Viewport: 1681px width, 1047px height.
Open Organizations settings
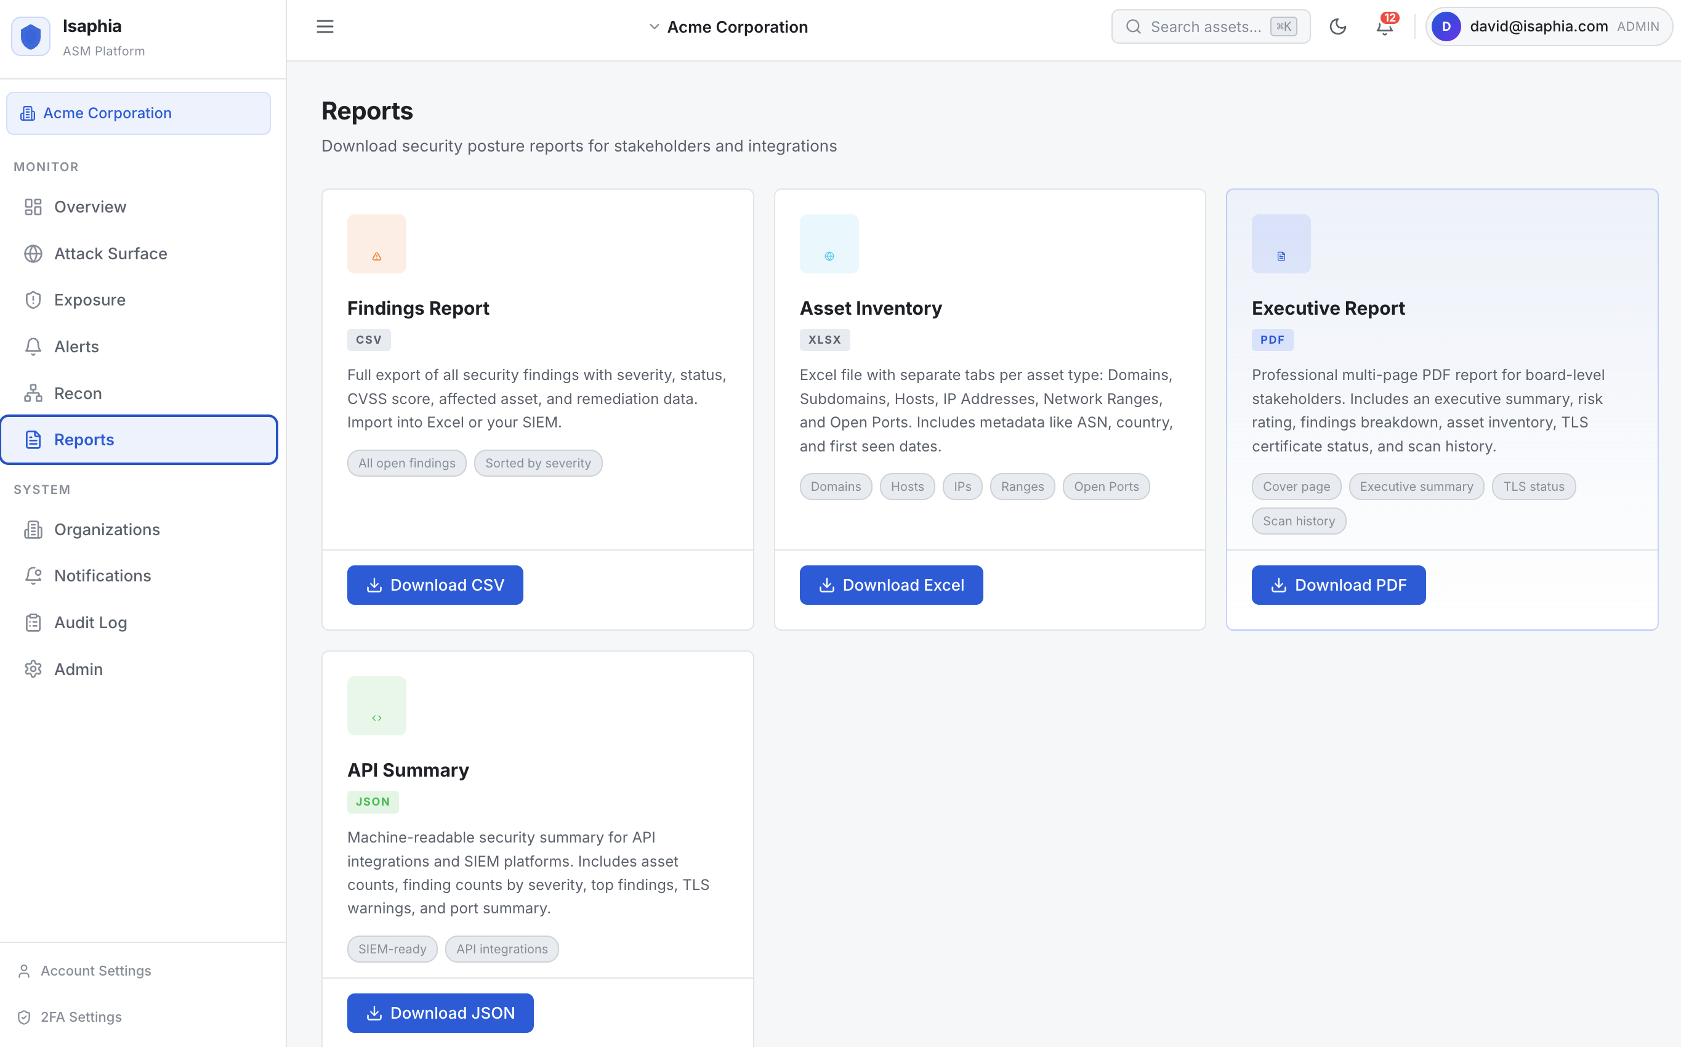(x=139, y=530)
